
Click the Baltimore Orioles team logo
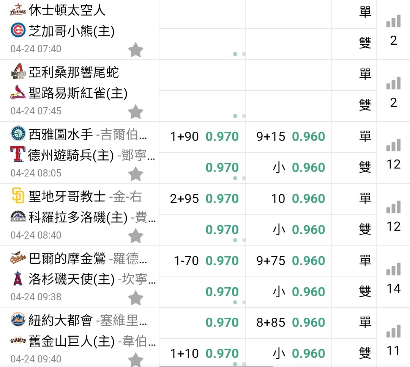[18, 258]
